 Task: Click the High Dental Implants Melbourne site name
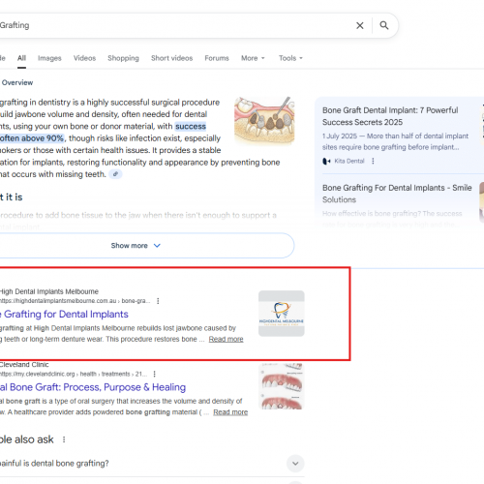(x=49, y=291)
